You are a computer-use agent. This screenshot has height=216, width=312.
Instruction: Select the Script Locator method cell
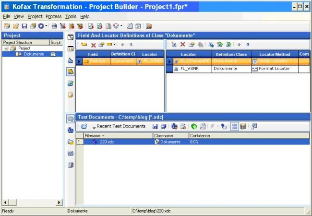[x=275, y=61]
